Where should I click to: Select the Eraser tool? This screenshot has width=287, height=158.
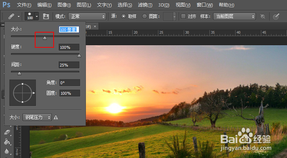coord(7,132)
